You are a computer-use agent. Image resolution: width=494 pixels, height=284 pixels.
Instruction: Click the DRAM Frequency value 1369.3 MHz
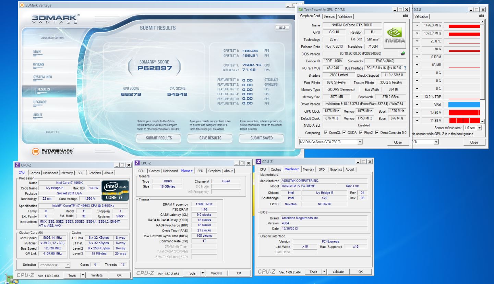tap(204, 204)
